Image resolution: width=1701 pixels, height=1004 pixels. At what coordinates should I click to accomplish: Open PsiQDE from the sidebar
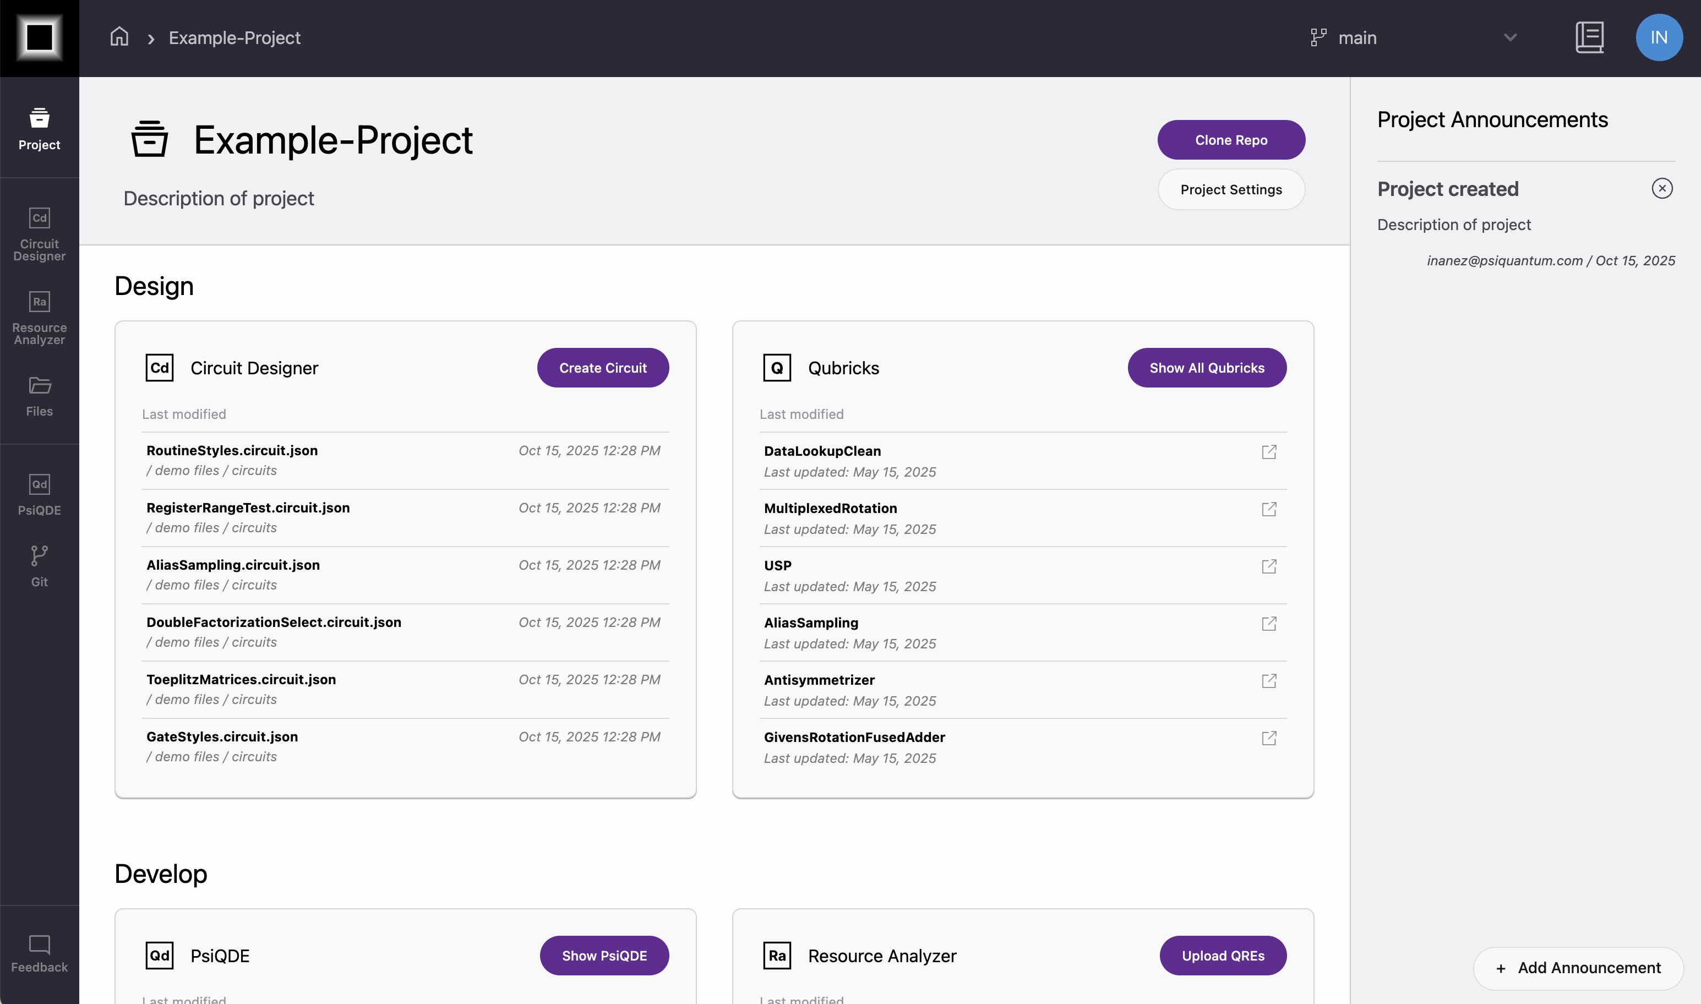(39, 494)
